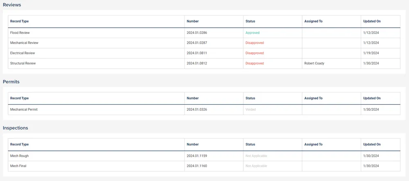Image resolution: width=409 pixels, height=181 pixels.
Task: Select the Electrical Review row
Action: click(22, 53)
